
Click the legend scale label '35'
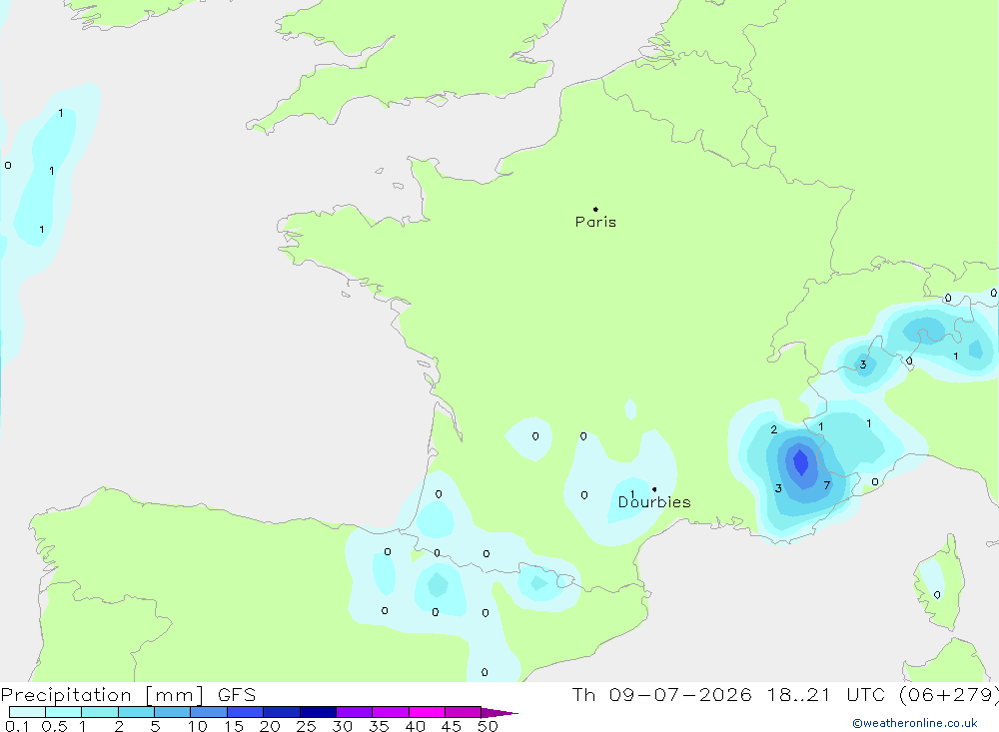pos(379,726)
